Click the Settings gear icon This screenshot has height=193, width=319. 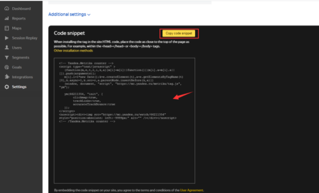[7, 87]
